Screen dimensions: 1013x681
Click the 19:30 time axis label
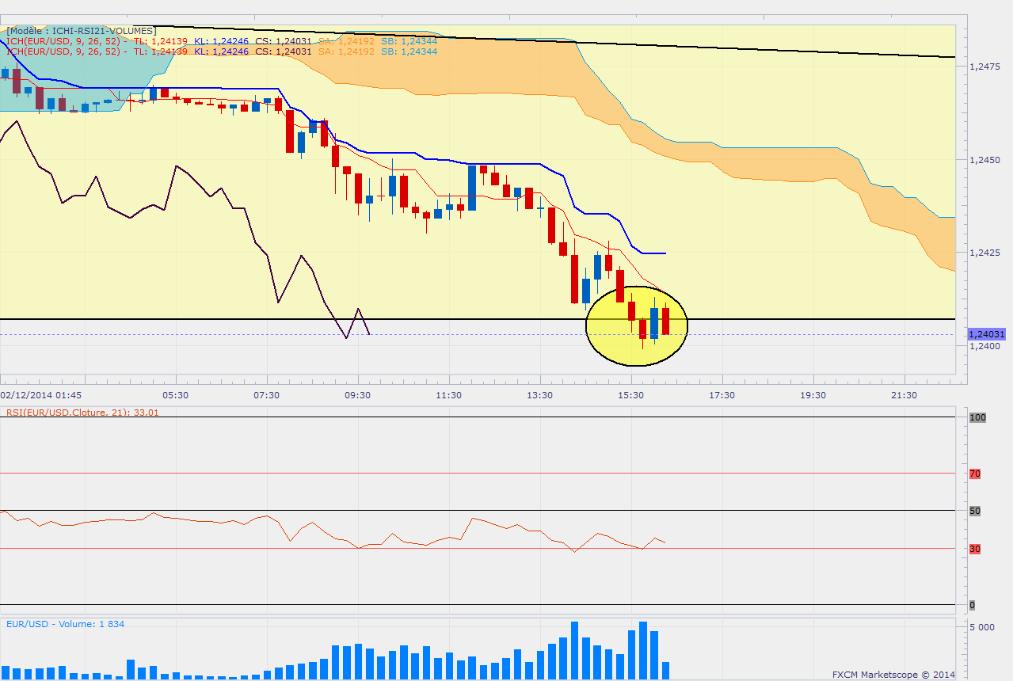coord(813,395)
